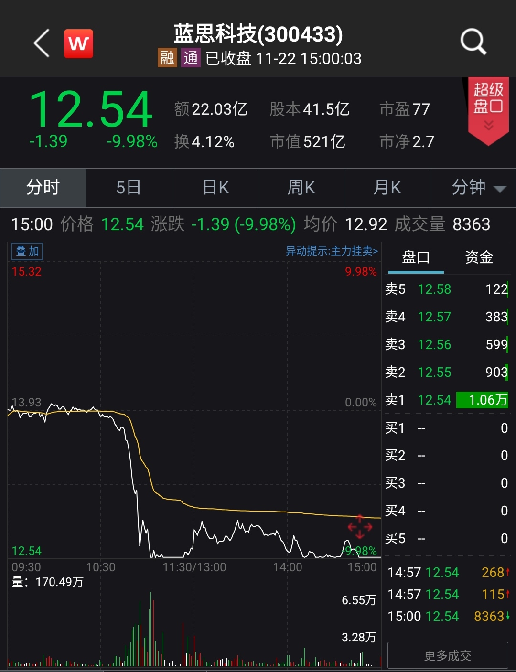Open the Wind app logo icon
The height and width of the screenshot is (672, 516).
(x=78, y=43)
